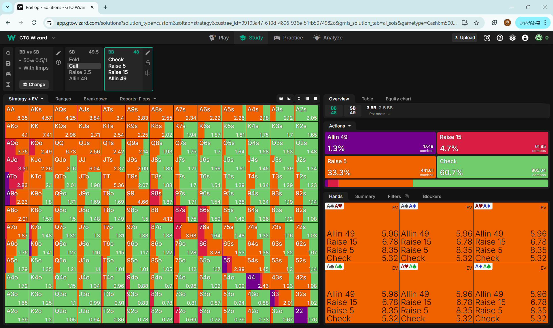Switch to the Equity chart tab
Screen dimensions: 553x328
tap(398, 99)
